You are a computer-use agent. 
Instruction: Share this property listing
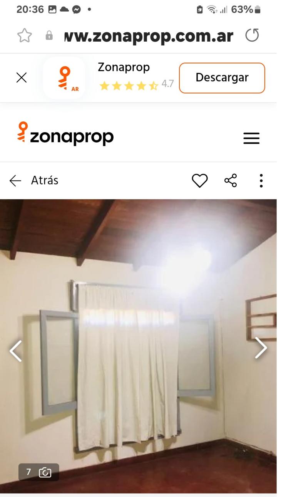[231, 180]
